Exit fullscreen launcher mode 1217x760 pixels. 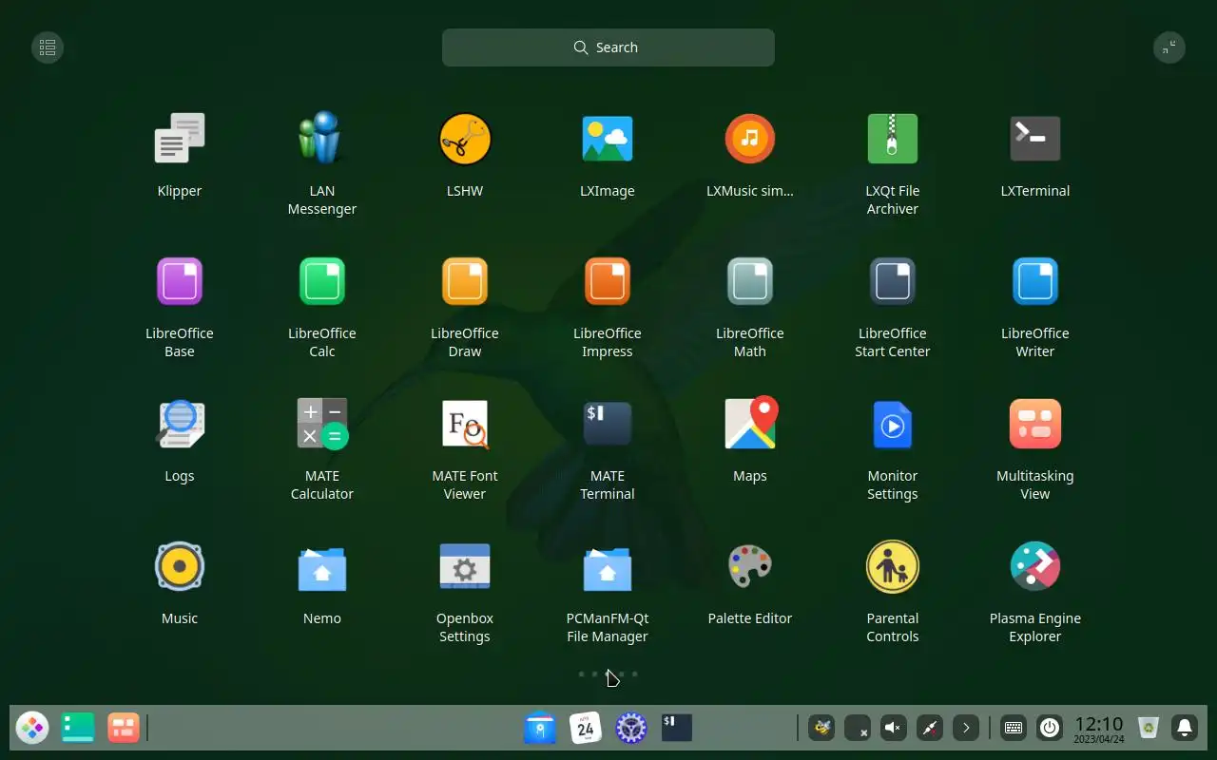click(1169, 47)
